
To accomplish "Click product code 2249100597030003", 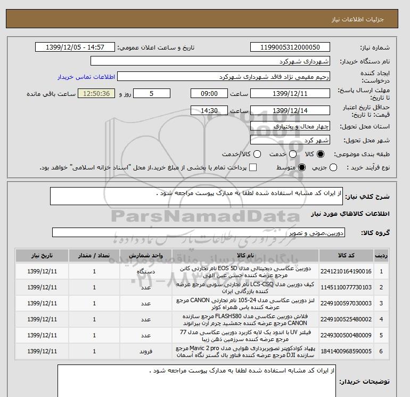I will [x=346, y=303].
